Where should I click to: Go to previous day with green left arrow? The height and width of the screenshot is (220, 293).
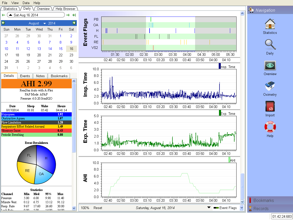pyautogui.click(x=3, y=15)
